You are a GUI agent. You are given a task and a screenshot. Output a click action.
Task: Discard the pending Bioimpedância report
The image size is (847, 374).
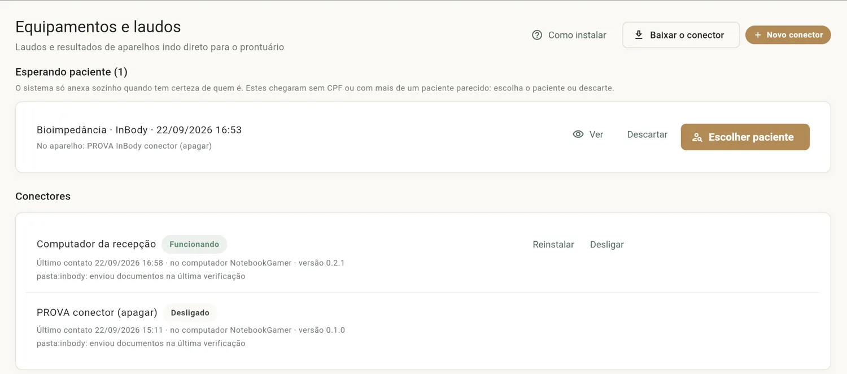pyautogui.click(x=647, y=134)
